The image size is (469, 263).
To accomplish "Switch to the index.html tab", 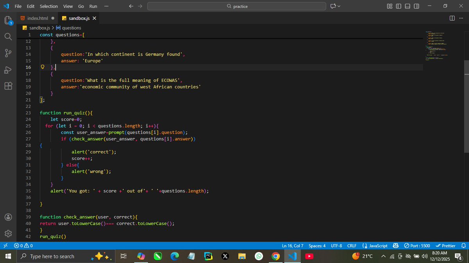I will 38,18.
